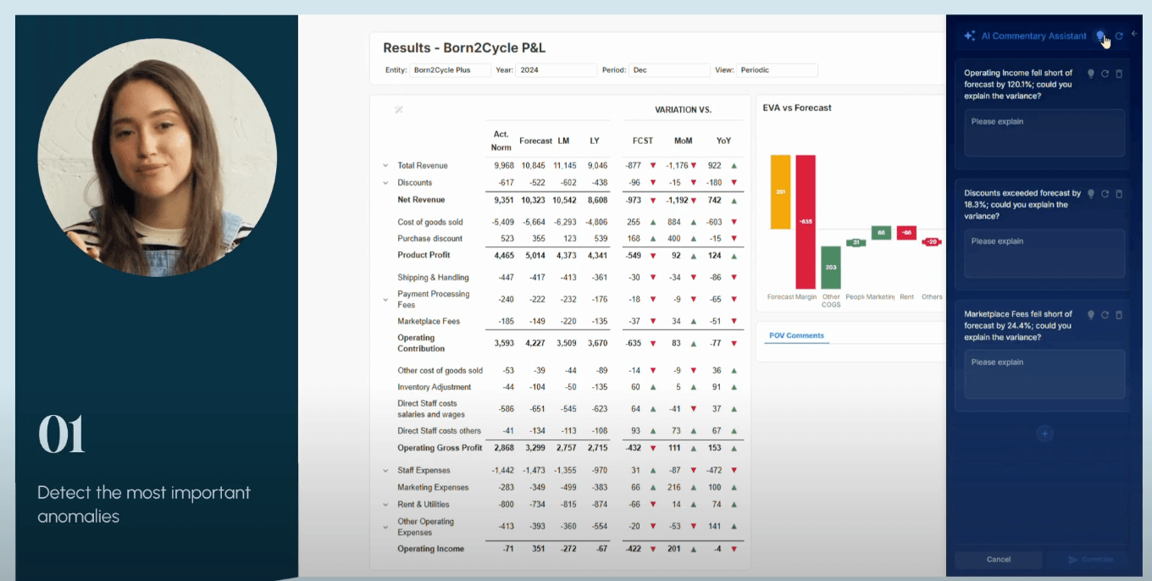Click the lightbulb icon on the Discounts question
1152x581 pixels.
(1091, 194)
